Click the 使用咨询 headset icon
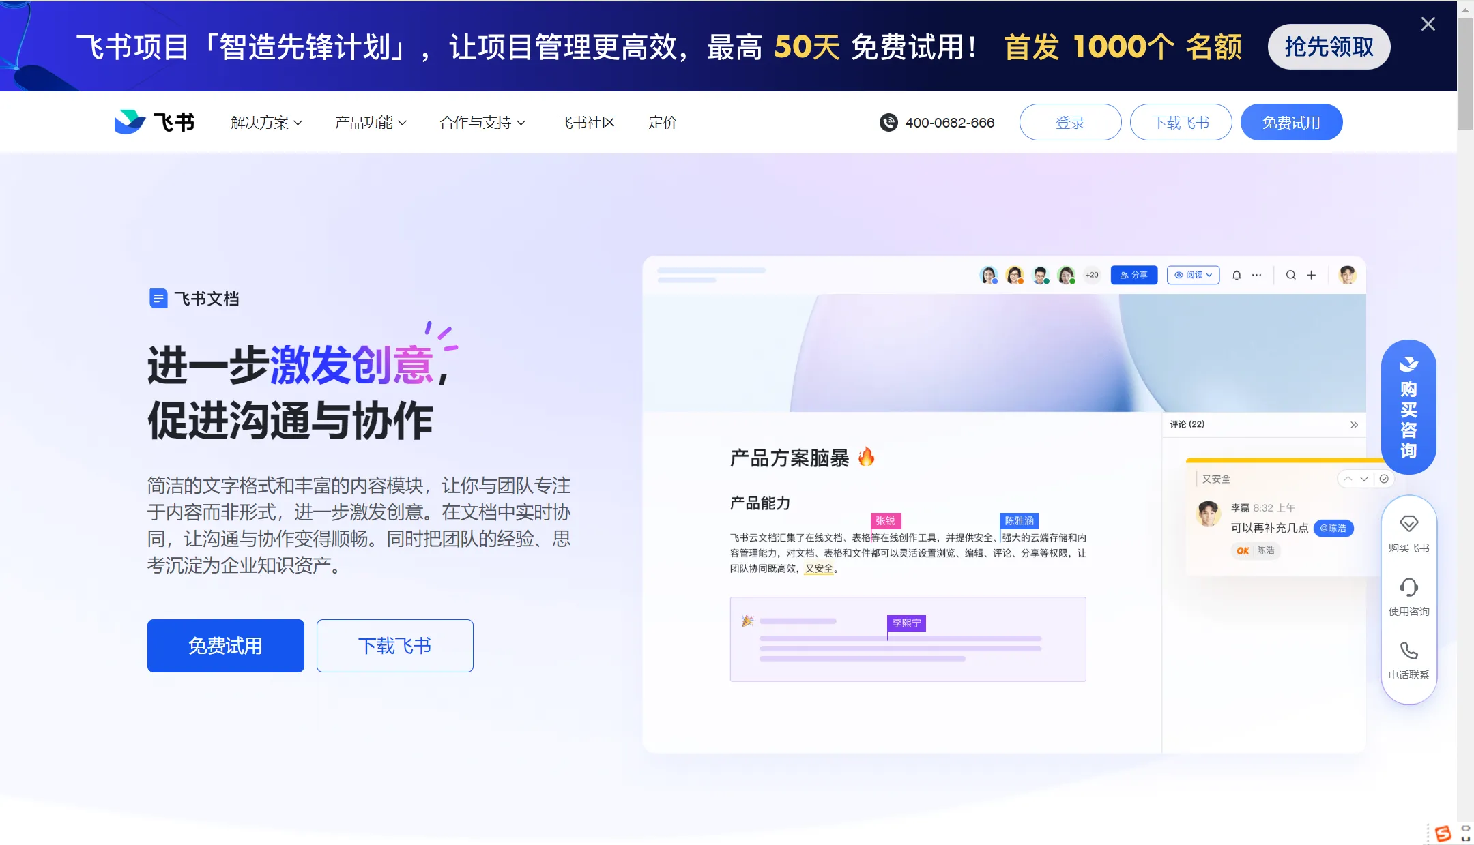The width and height of the screenshot is (1474, 845). coord(1408,587)
